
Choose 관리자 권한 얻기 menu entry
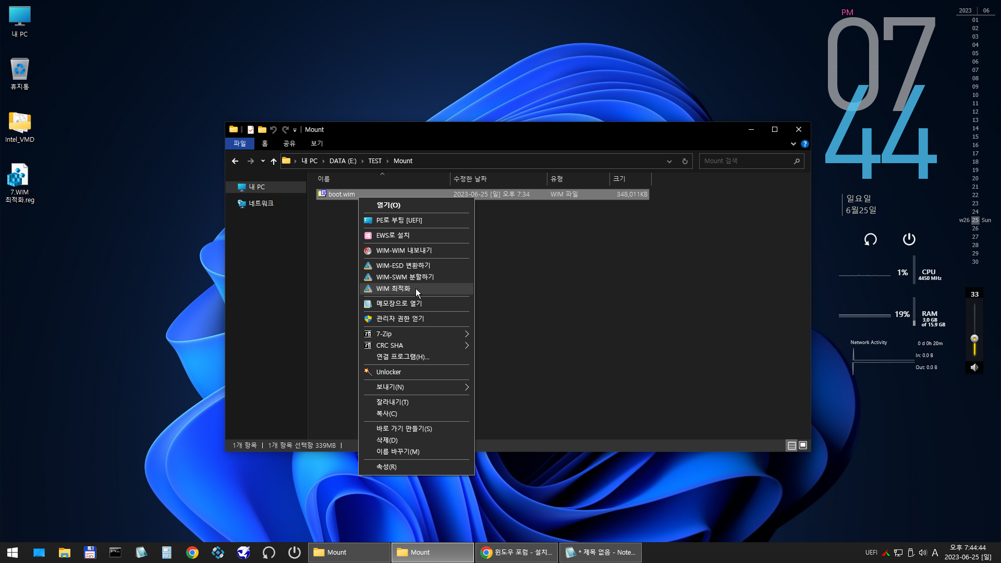click(417, 319)
